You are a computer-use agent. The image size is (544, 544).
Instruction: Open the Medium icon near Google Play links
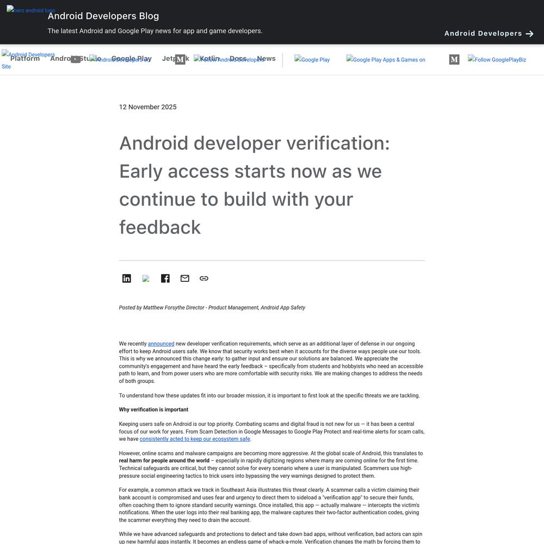454,59
